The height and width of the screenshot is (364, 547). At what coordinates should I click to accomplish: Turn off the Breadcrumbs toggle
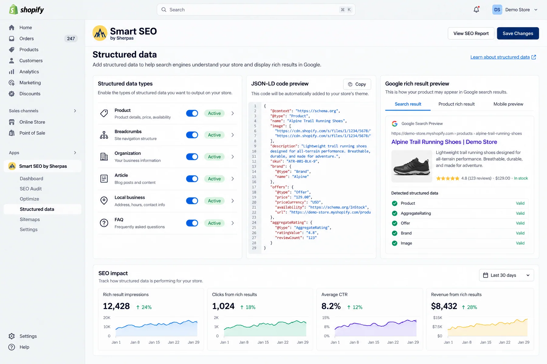[x=192, y=135]
